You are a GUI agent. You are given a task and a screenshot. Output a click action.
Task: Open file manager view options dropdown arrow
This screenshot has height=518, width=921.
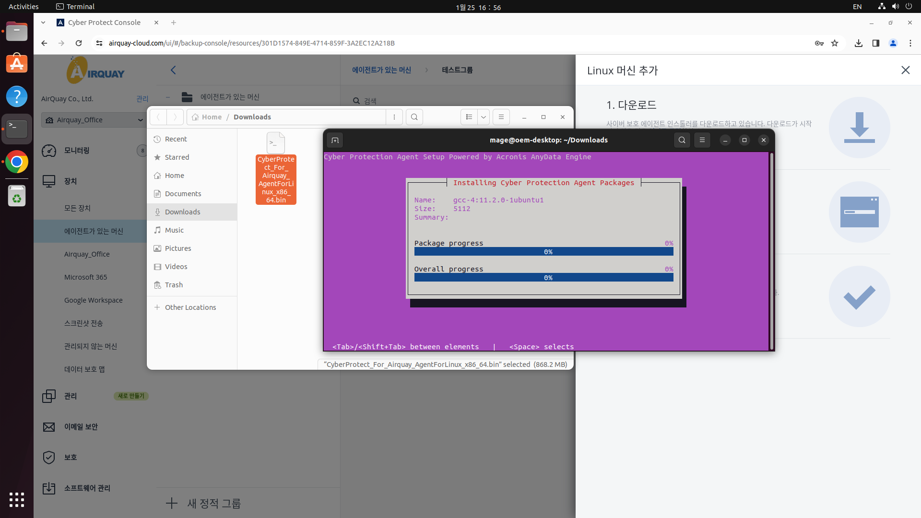point(484,117)
